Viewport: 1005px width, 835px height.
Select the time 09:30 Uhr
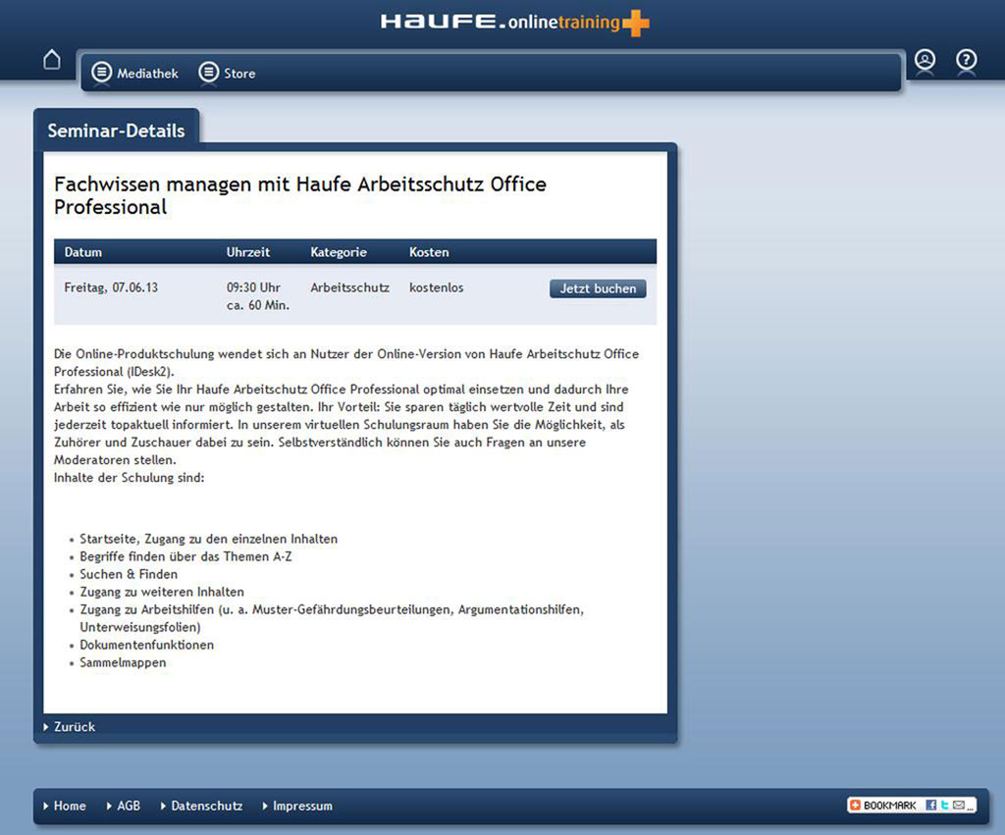coord(253,287)
